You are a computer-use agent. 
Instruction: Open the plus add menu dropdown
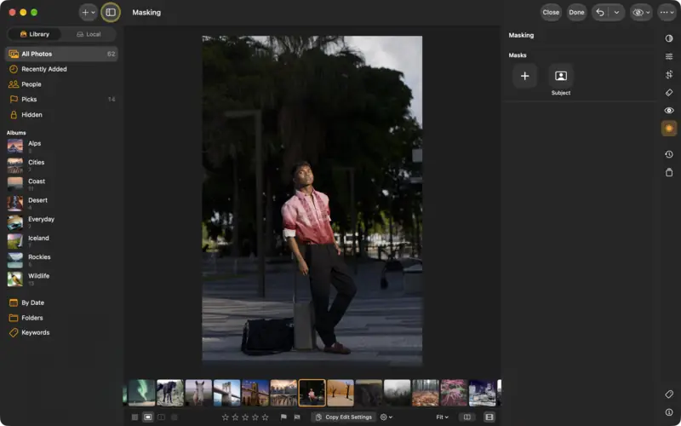pos(89,13)
